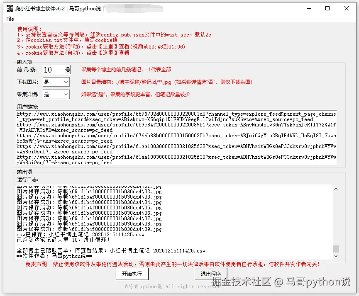Viewport: 359px width, 296px height.
Task: Click the 前几条 number field showing 10
Action: click(54, 70)
